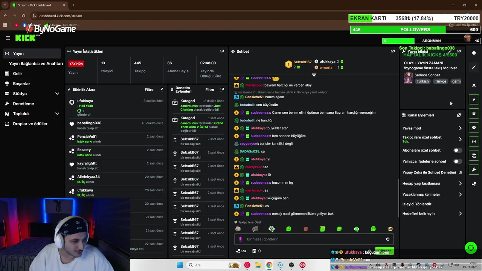Viewport: 482px width, 271px height.
Task: Open File Explorer from the taskbar
Action: (258, 265)
